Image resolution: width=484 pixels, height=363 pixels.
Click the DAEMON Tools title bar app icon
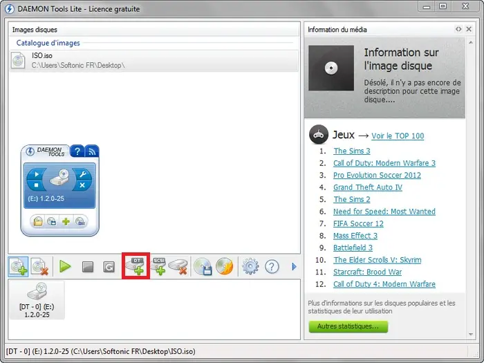pos(10,8)
